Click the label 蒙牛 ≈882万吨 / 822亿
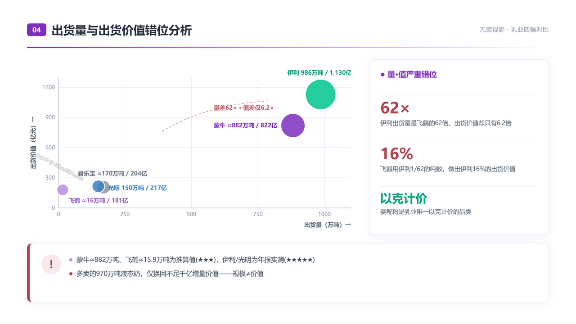Screen dimensions: 576x324 [x=245, y=126]
